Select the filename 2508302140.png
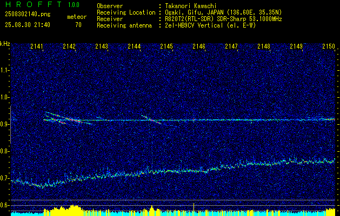 [x=28, y=15]
